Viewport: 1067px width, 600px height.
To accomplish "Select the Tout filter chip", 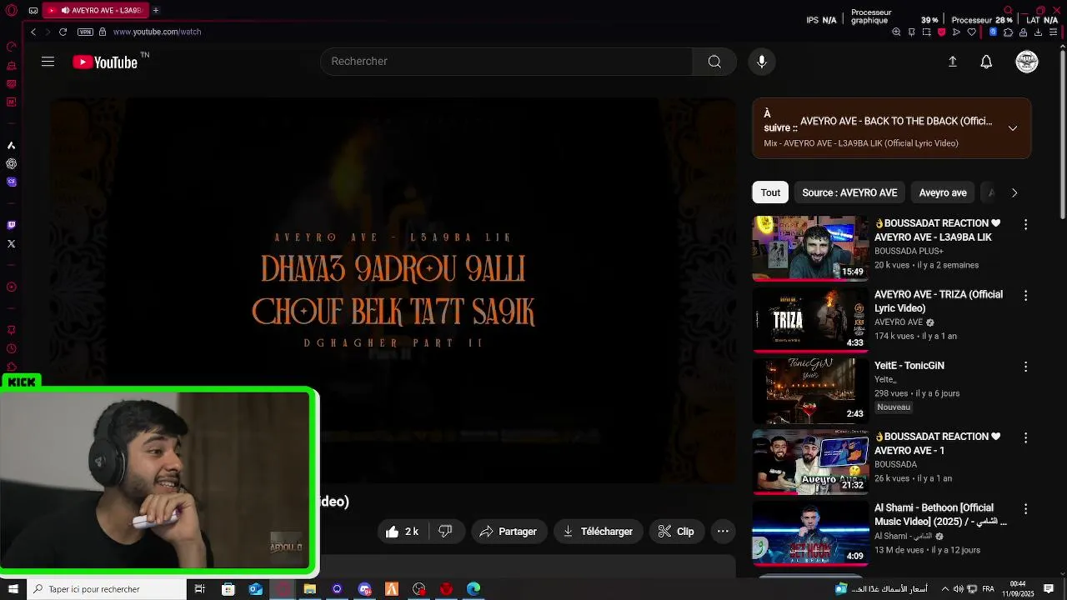I will [x=770, y=192].
